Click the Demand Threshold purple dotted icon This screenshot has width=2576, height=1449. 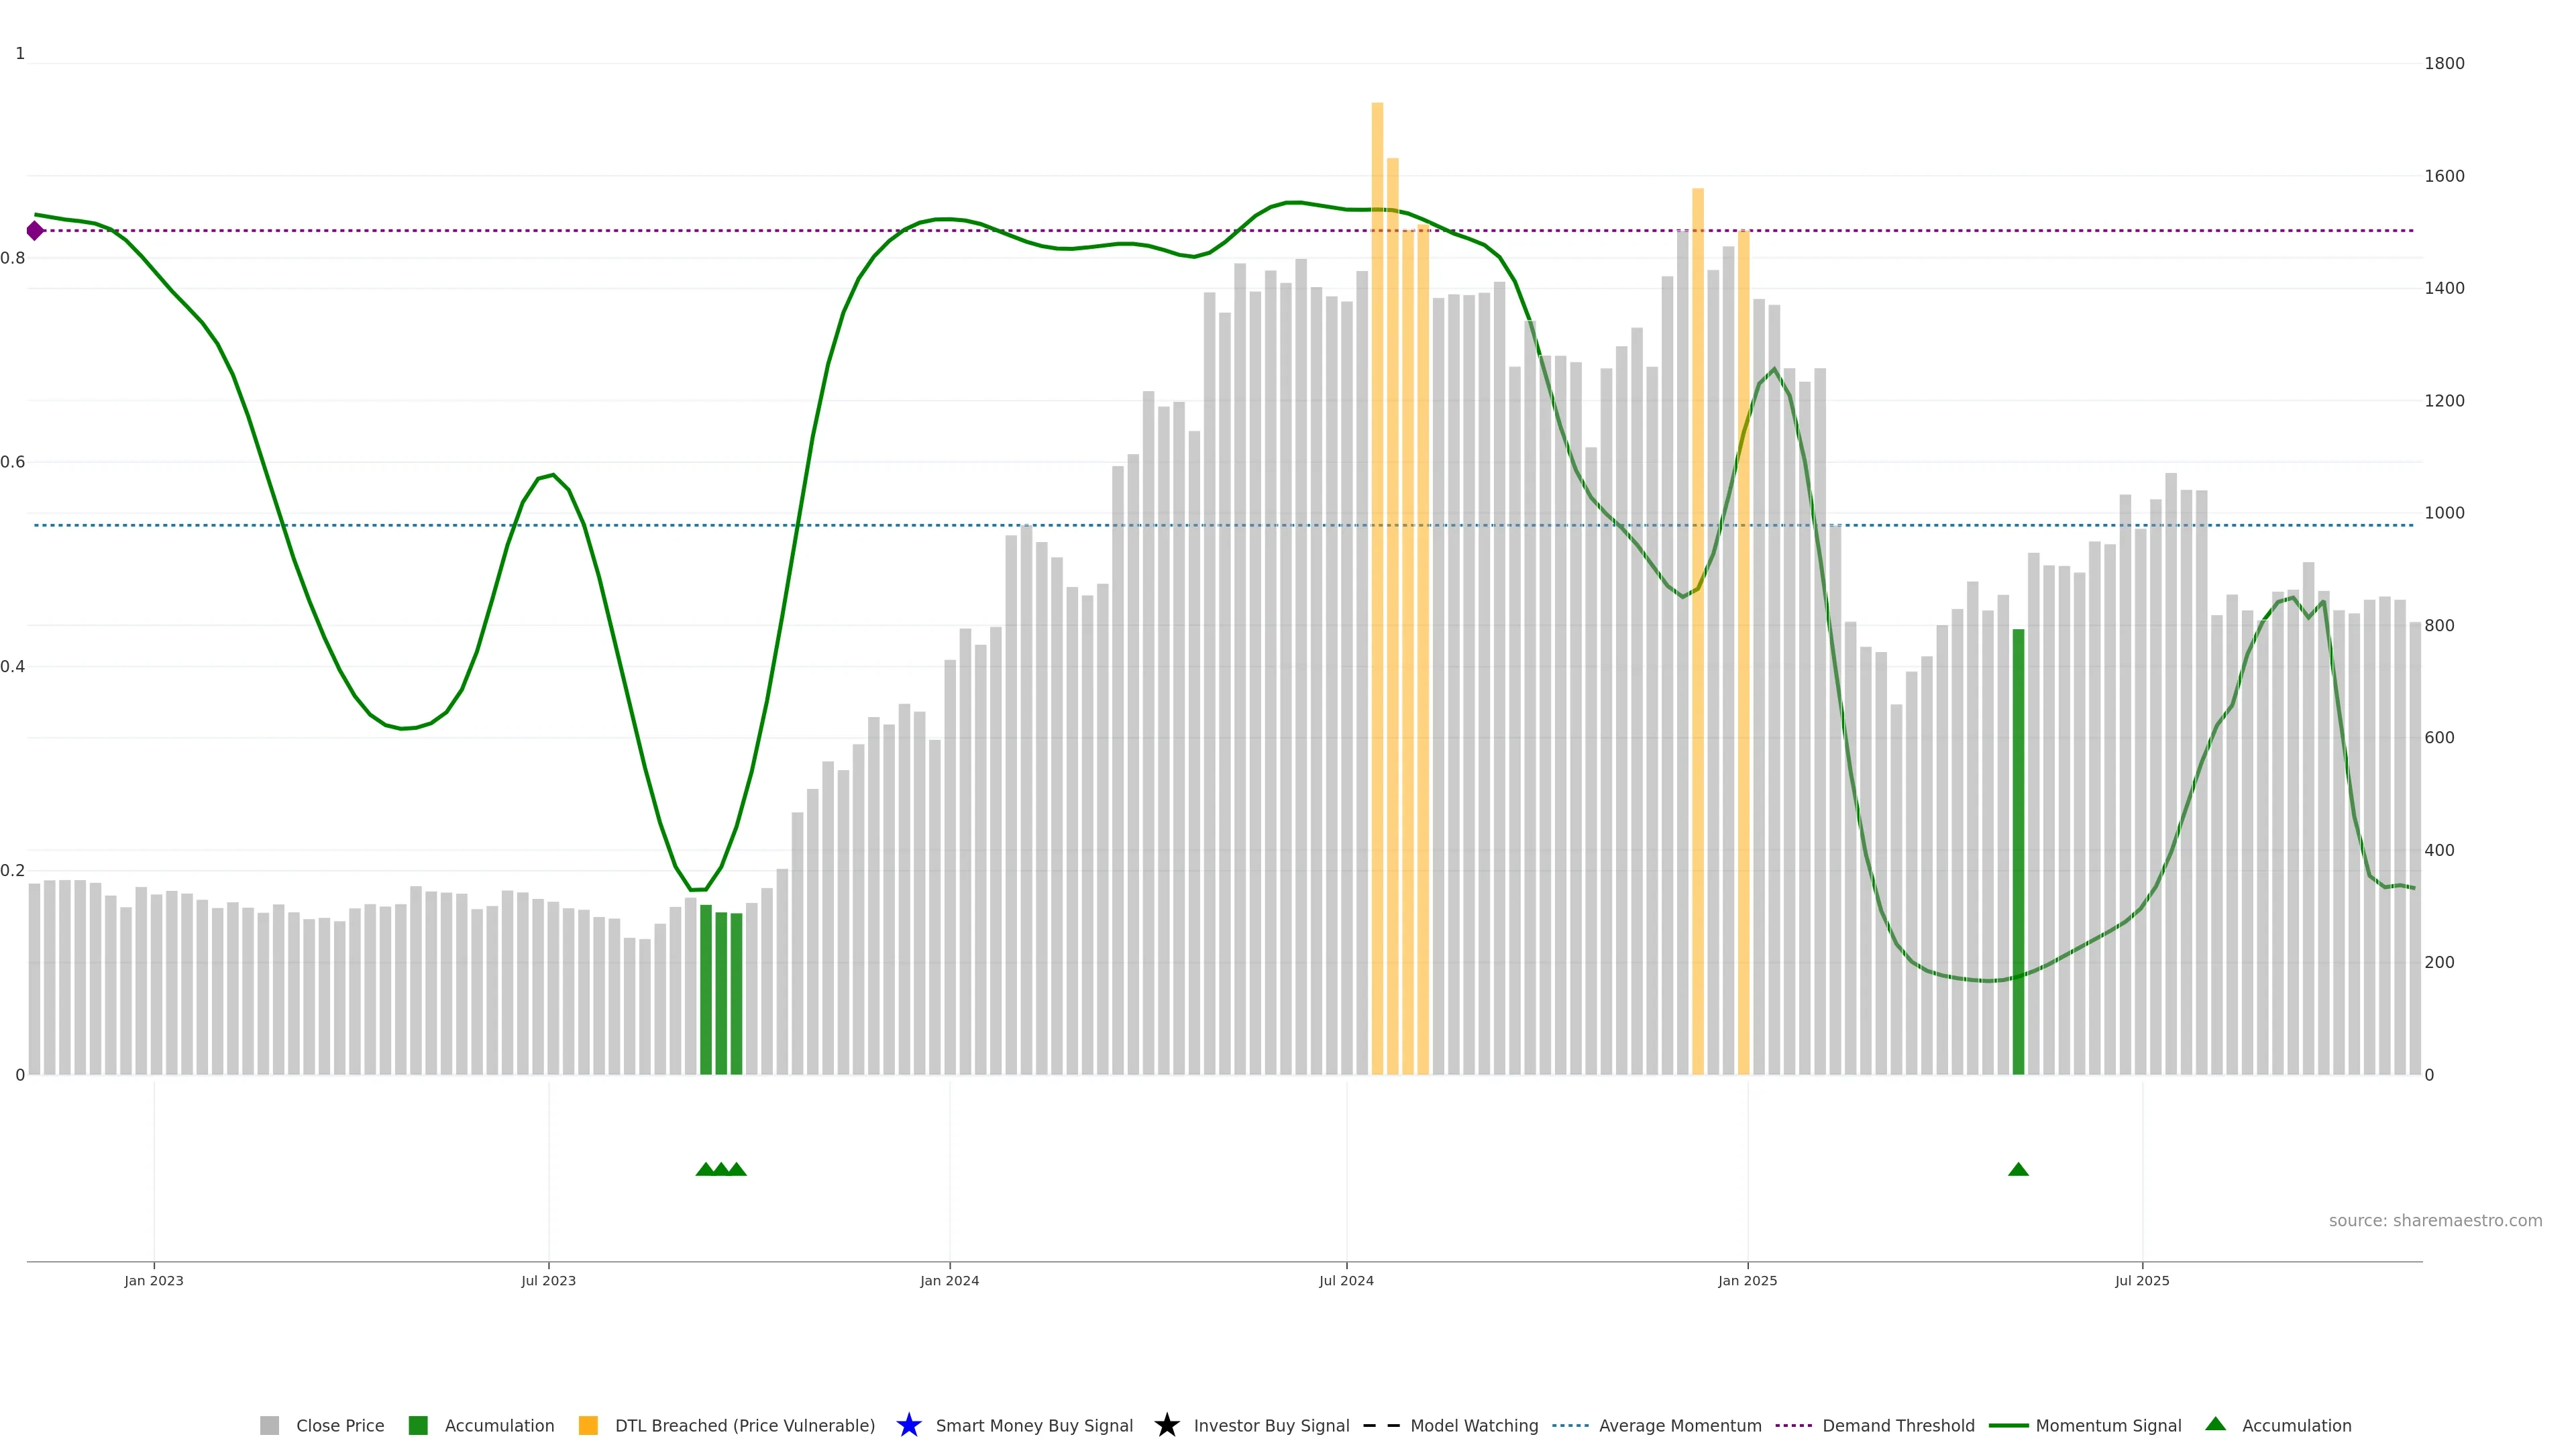pos(1793,1425)
